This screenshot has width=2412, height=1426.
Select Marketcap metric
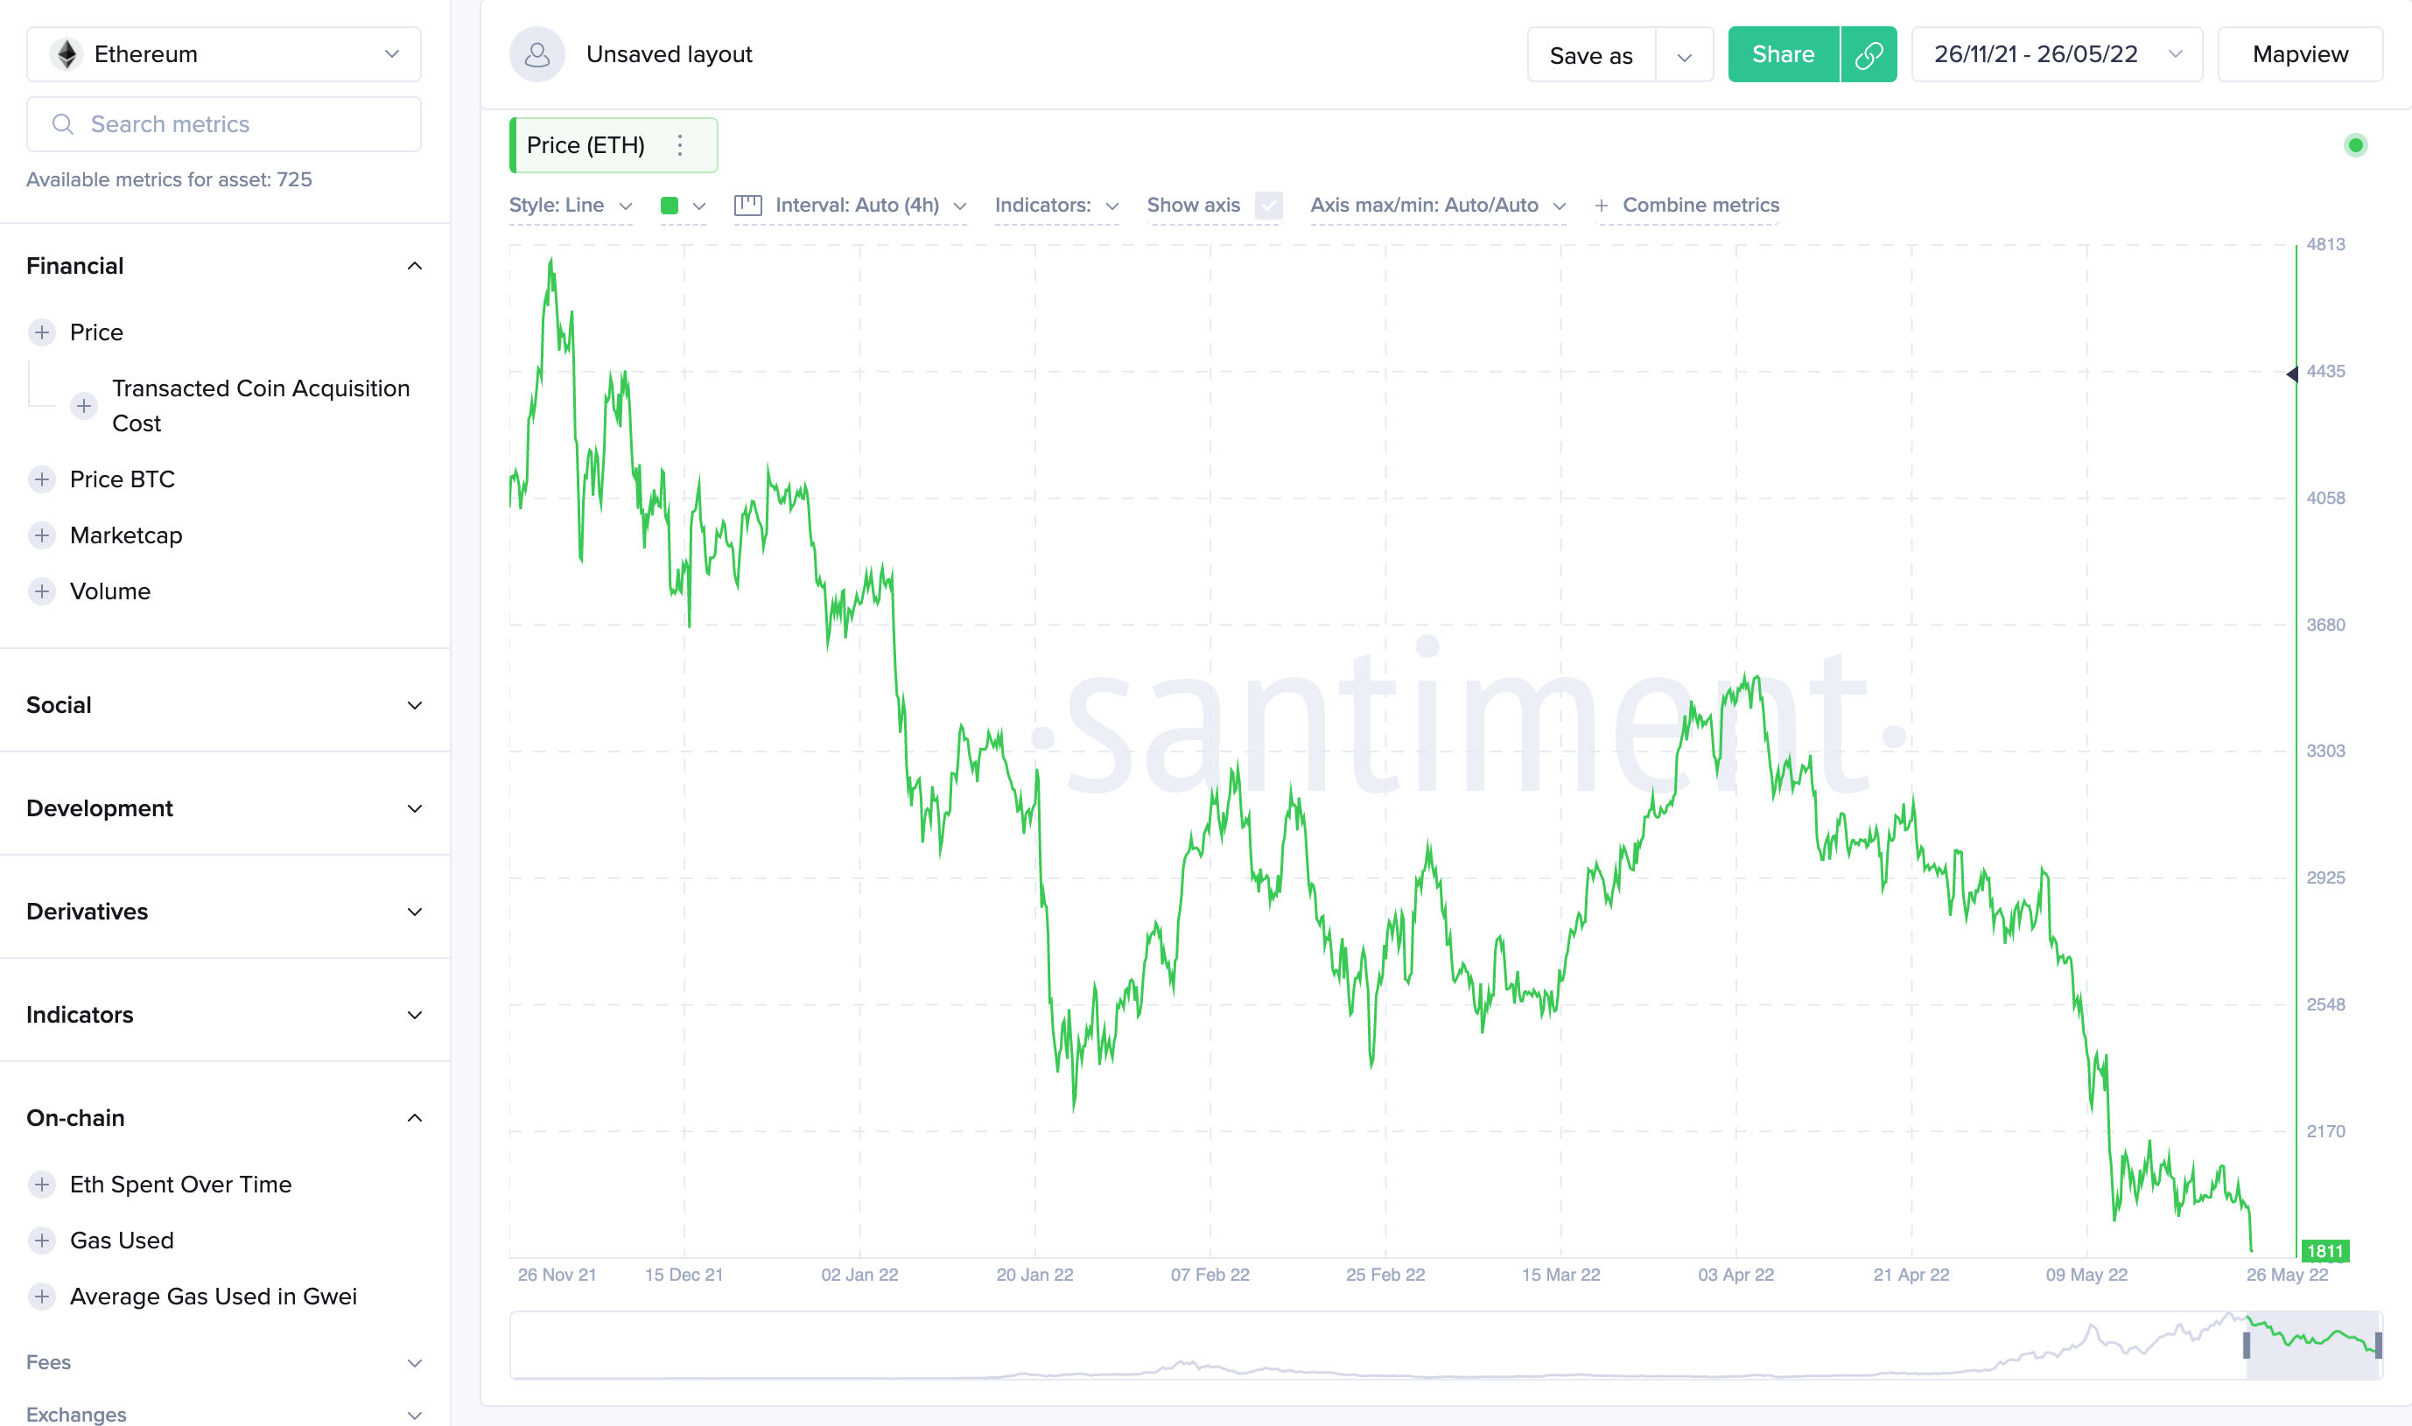tap(126, 535)
